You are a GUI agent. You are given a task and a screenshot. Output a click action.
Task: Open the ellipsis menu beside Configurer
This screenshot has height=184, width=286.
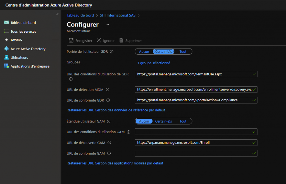(x=107, y=25)
